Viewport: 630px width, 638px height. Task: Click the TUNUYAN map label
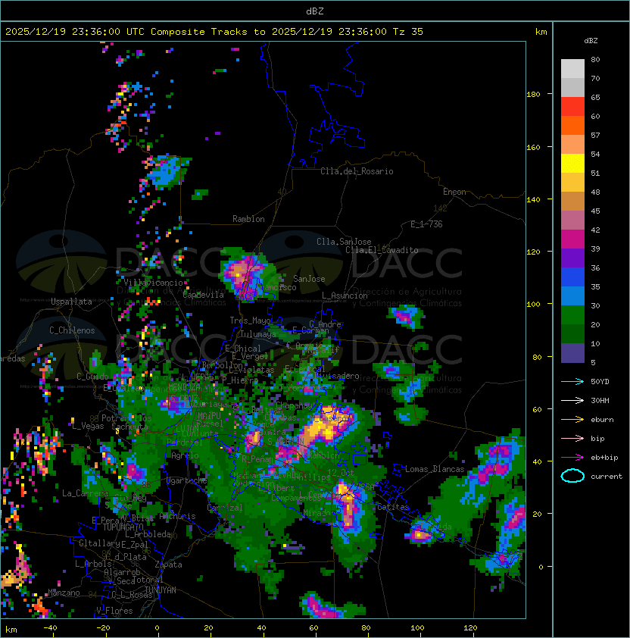tap(161, 590)
